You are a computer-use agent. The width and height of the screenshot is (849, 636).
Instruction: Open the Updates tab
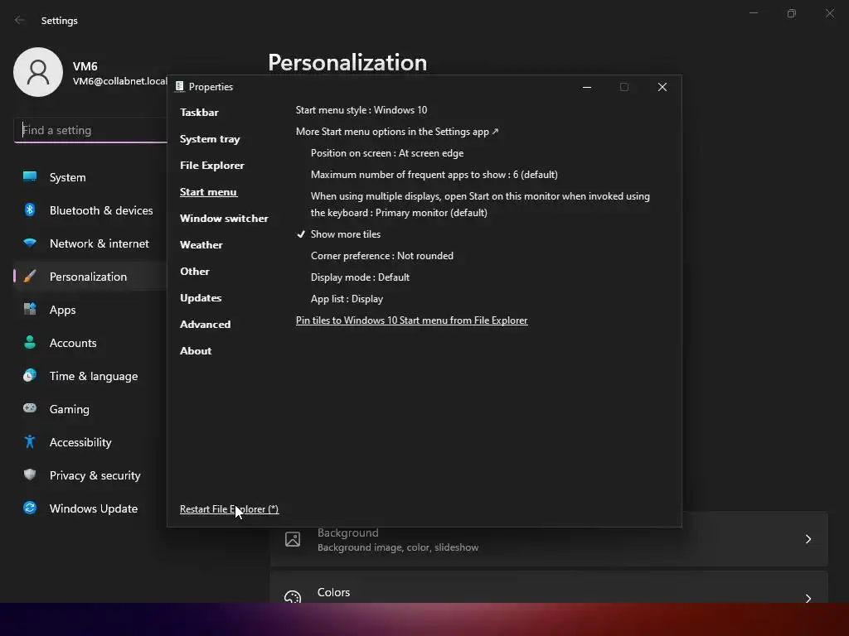[201, 298]
